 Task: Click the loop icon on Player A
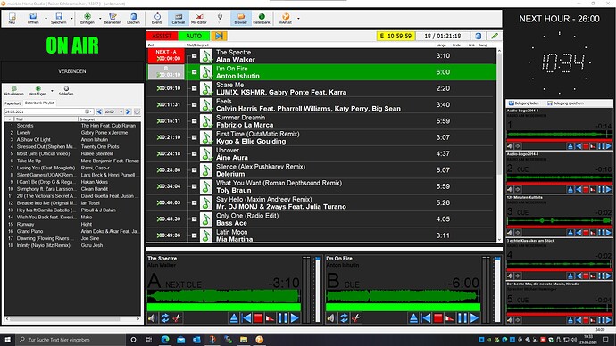point(165,318)
